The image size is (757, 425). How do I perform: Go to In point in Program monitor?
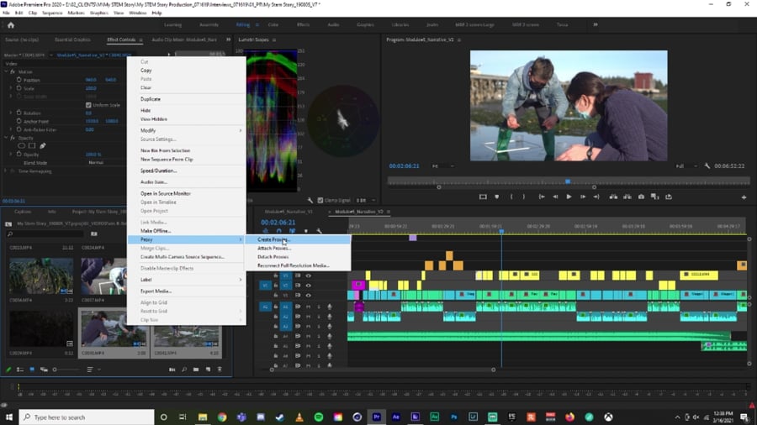[x=542, y=197]
